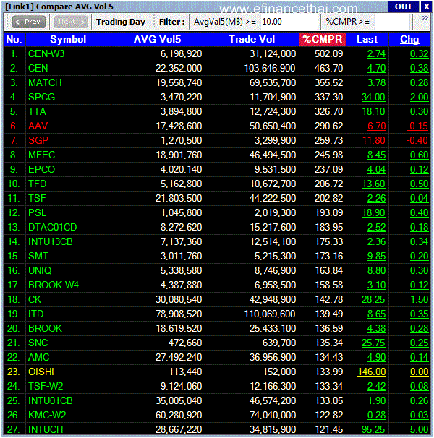Image resolution: width=434 pixels, height=438 pixels.
Task: Open the Chg column header link
Action: [x=409, y=39]
